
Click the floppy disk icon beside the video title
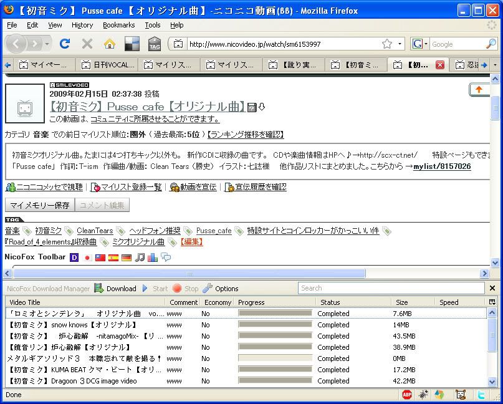tap(252, 107)
